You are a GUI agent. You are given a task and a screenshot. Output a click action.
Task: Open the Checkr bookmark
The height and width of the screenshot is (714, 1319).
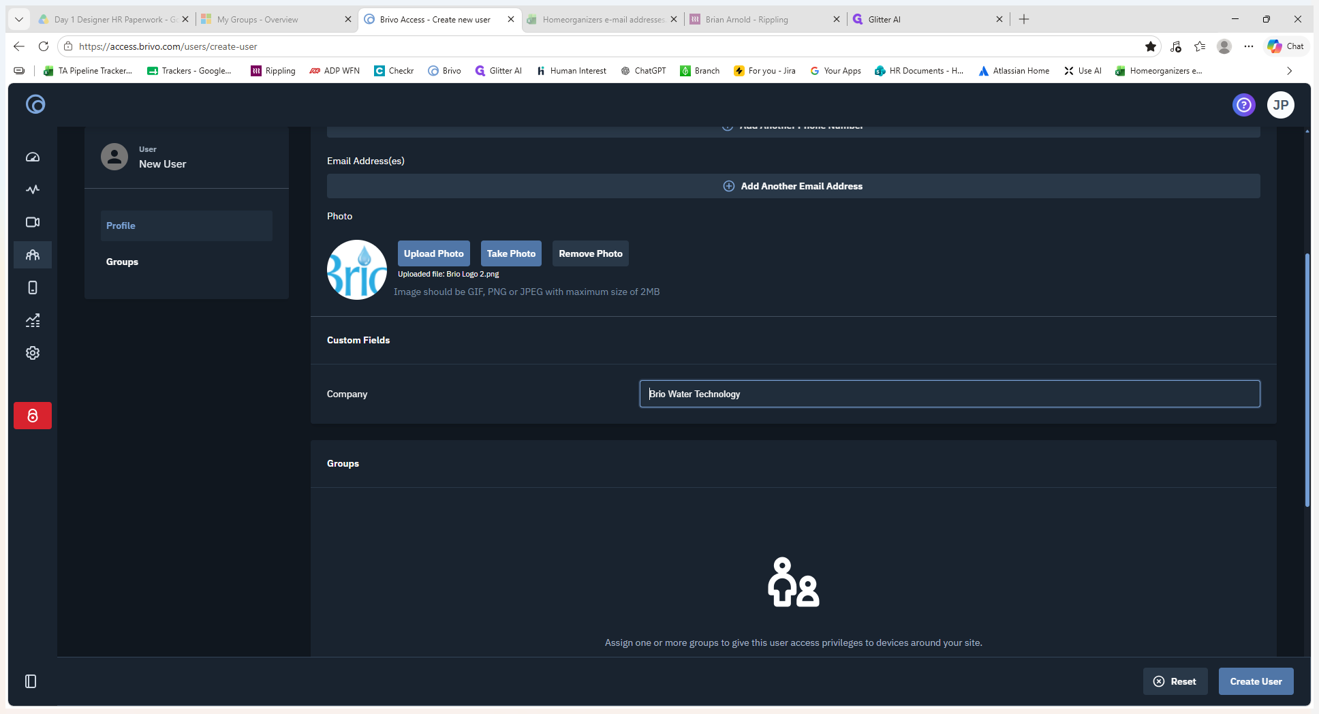(394, 71)
